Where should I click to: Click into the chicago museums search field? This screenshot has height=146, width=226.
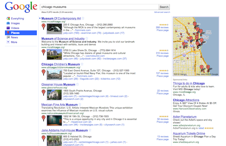99,7
